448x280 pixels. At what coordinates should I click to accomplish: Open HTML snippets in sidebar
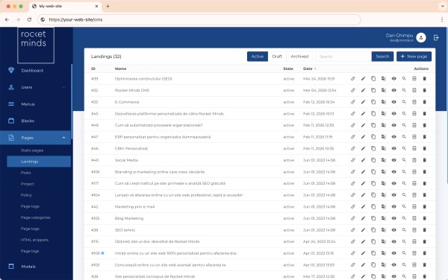(x=34, y=240)
